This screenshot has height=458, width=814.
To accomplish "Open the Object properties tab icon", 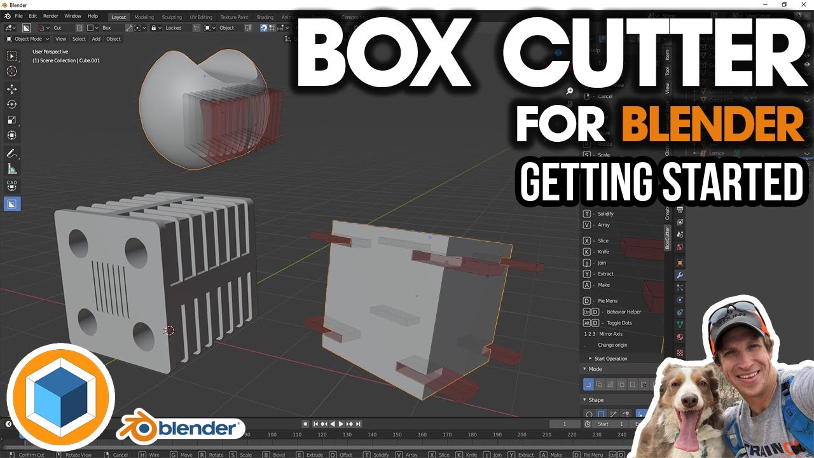I will pyautogui.click(x=680, y=263).
